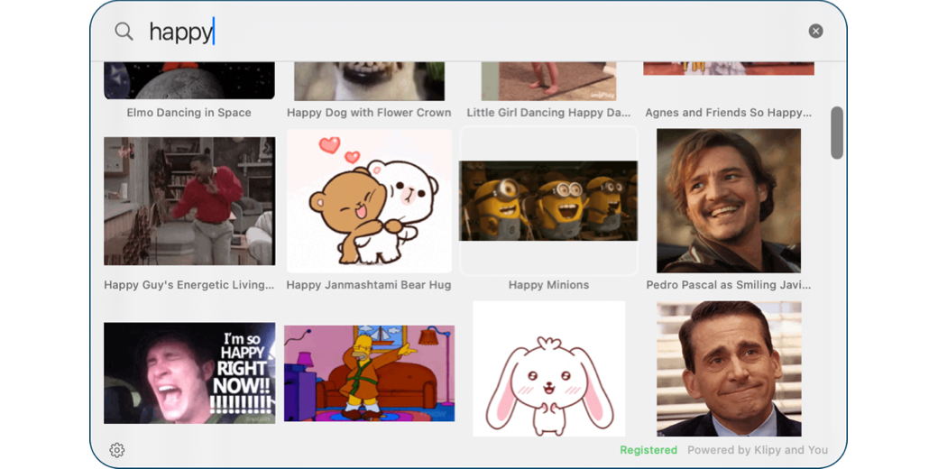Select the Happy Guy's Energetic Living GIF
This screenshot has width=938, height=469.
point(189,201)
